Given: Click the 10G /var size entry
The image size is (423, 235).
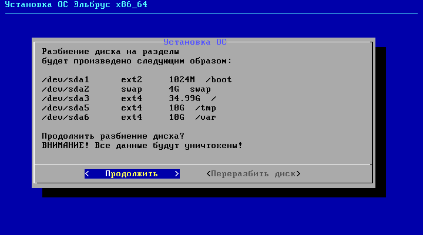Looking at the screenshot, I should [x=192, y=117].
